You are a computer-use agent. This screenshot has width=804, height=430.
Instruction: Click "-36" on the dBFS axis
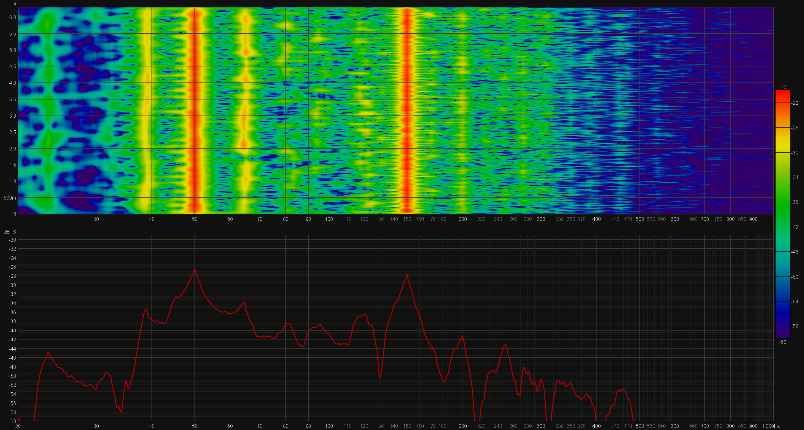click(12, 312)
